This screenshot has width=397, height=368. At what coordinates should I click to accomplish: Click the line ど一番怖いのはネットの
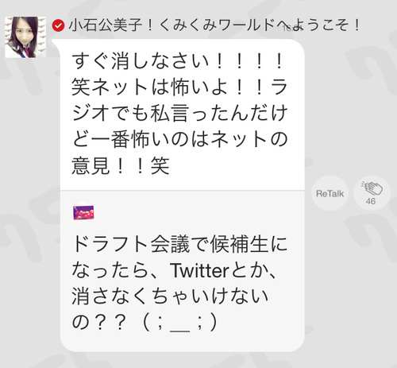[179, 139]
